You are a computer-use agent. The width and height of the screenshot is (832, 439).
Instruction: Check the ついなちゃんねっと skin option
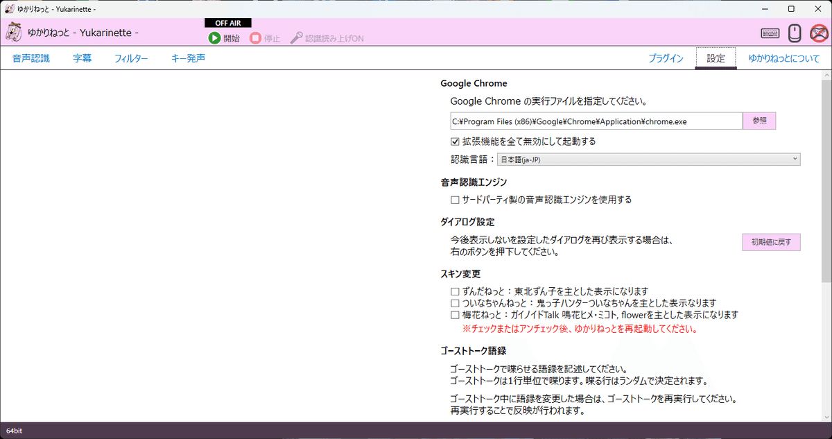pyautogui.click(x=455, y=303)
